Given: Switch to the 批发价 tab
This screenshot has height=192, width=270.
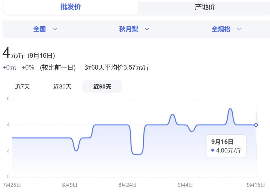Looking at the screenshot, I should pyautogui.click(x=70, y=7).
